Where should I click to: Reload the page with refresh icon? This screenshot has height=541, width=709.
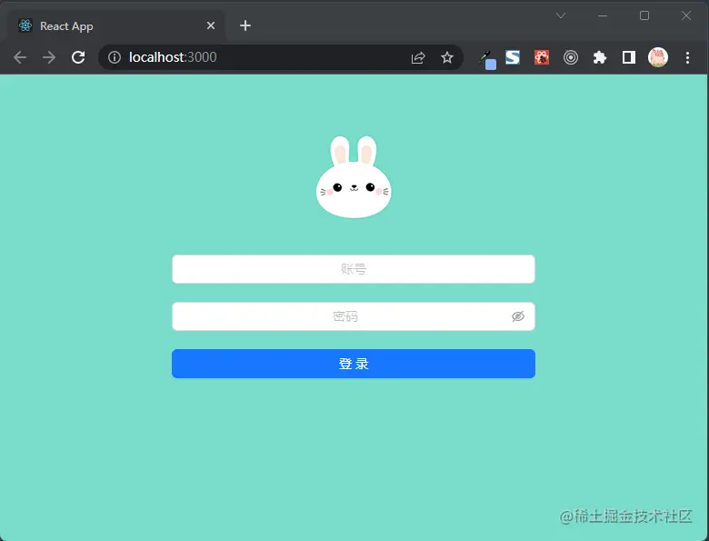pyautogui.click(x=78, y=57)
